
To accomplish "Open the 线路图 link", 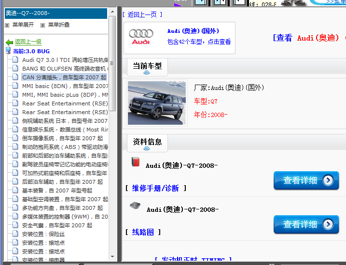I will click(143, 232).
